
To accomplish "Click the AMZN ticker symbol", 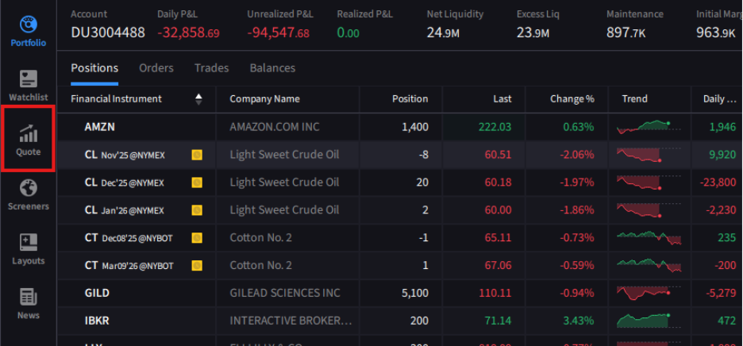I will pos(100,127).
